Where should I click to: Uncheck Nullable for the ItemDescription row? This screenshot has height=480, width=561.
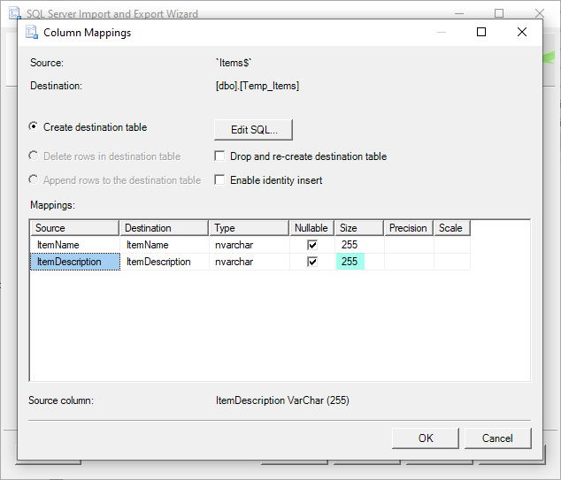(311, 262)
